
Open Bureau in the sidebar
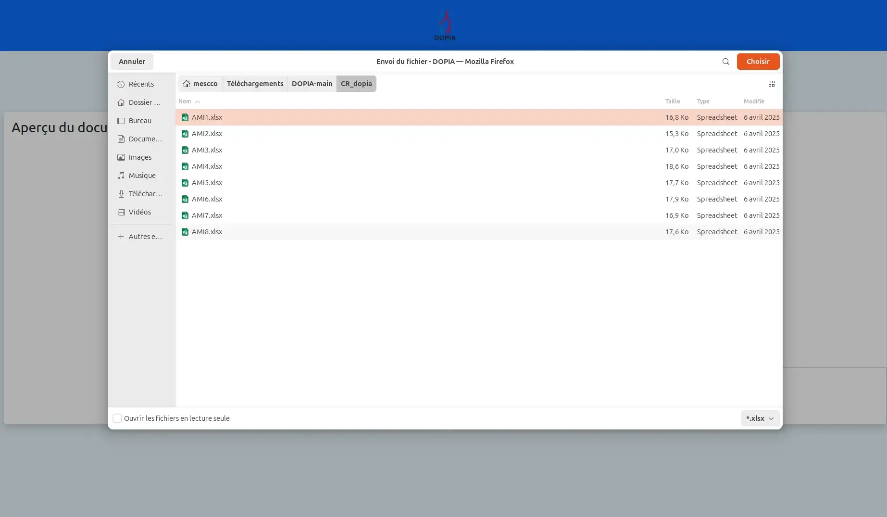139,121
